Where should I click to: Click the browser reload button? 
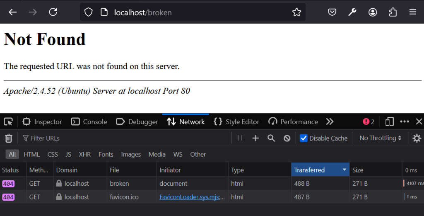click(53, 12)
